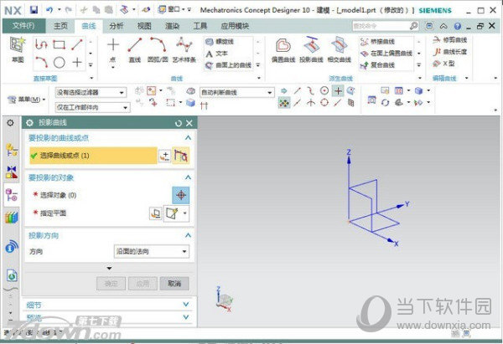
Task: Open the inferred plane type dropdown arrow
Action: click(184, 213)
